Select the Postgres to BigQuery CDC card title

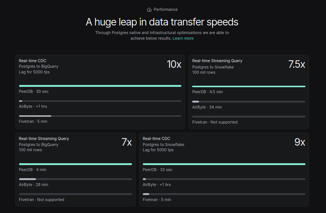(x=33, y=61)
